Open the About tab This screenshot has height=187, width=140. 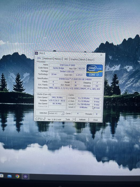[90, 60]
